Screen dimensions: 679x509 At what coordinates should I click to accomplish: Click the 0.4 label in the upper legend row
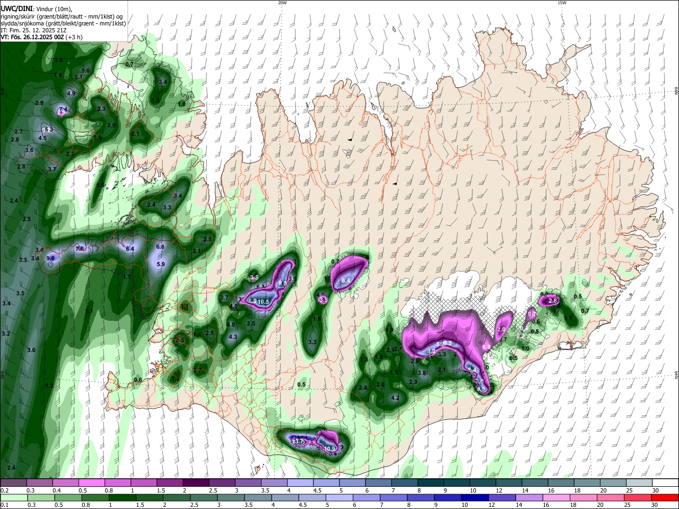coord(57,490)
